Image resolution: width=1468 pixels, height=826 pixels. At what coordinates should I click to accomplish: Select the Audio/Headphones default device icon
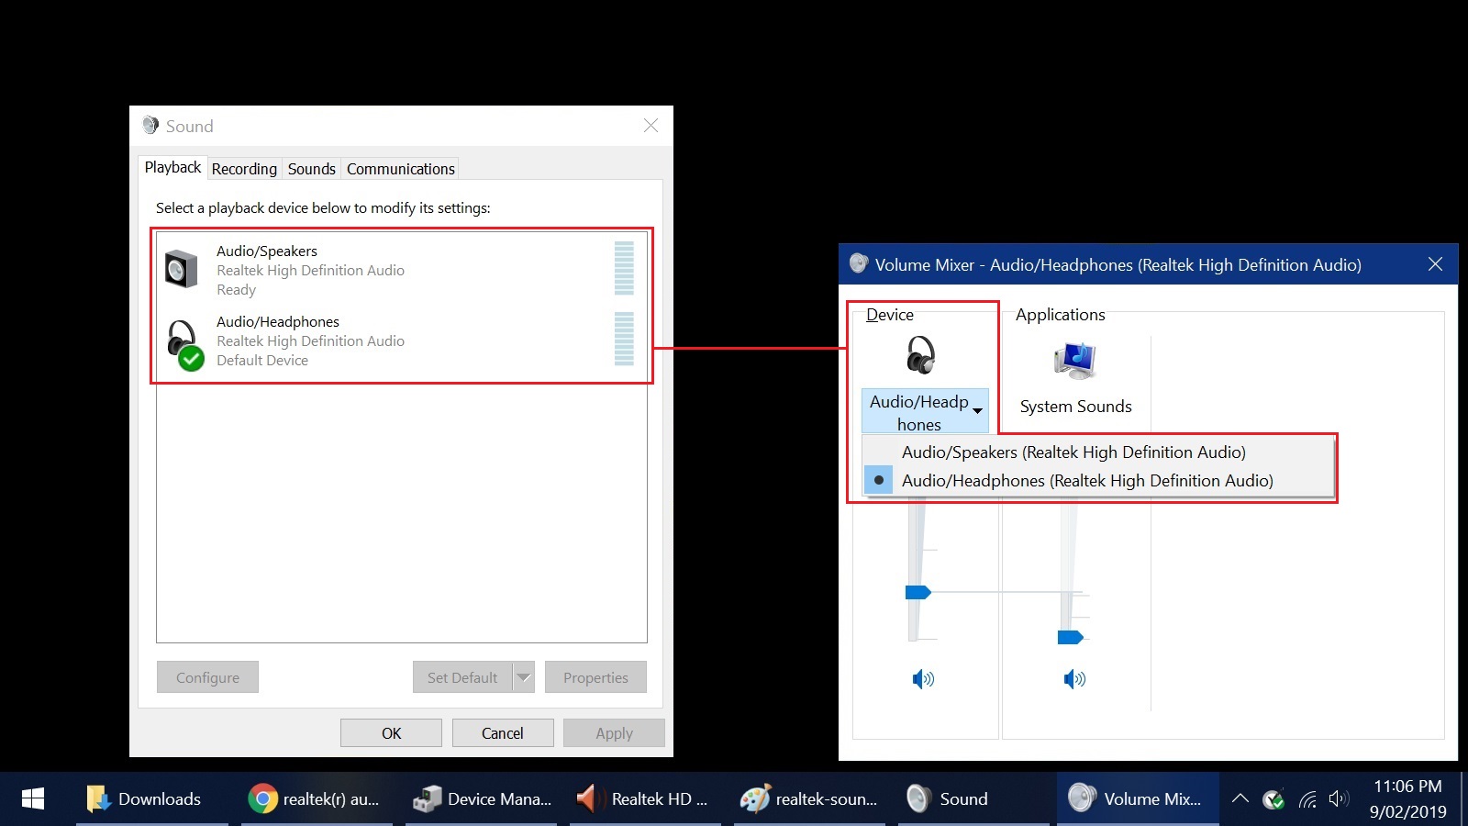[184, 344]
